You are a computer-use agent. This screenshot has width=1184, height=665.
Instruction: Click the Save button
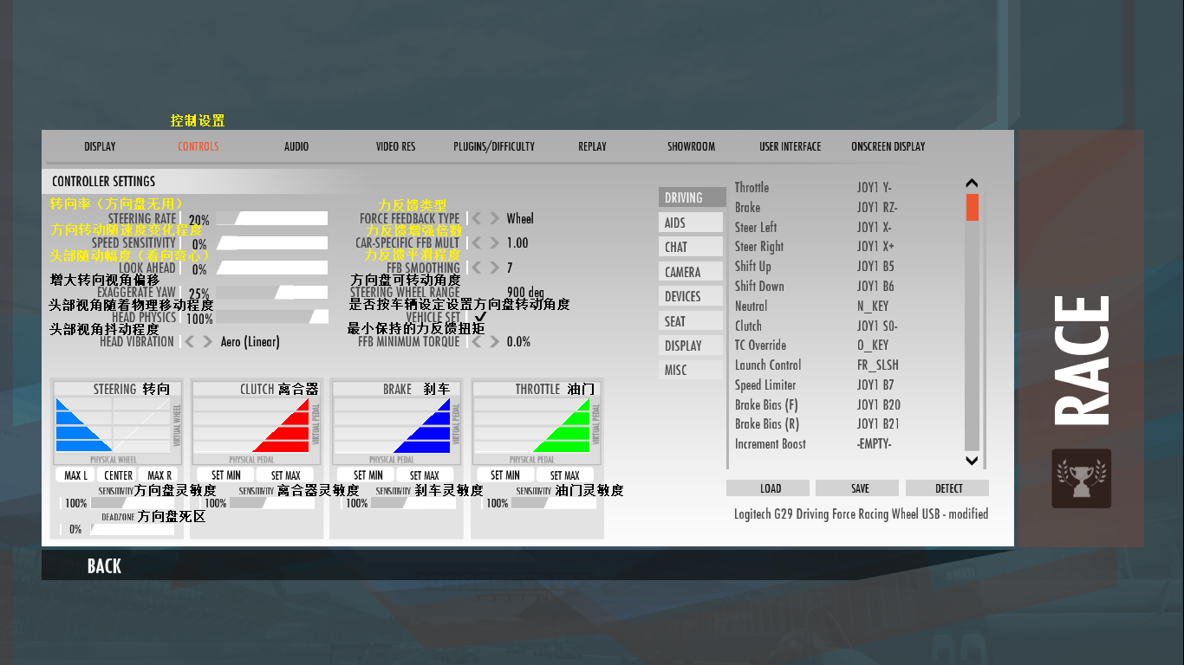(857, 488)
